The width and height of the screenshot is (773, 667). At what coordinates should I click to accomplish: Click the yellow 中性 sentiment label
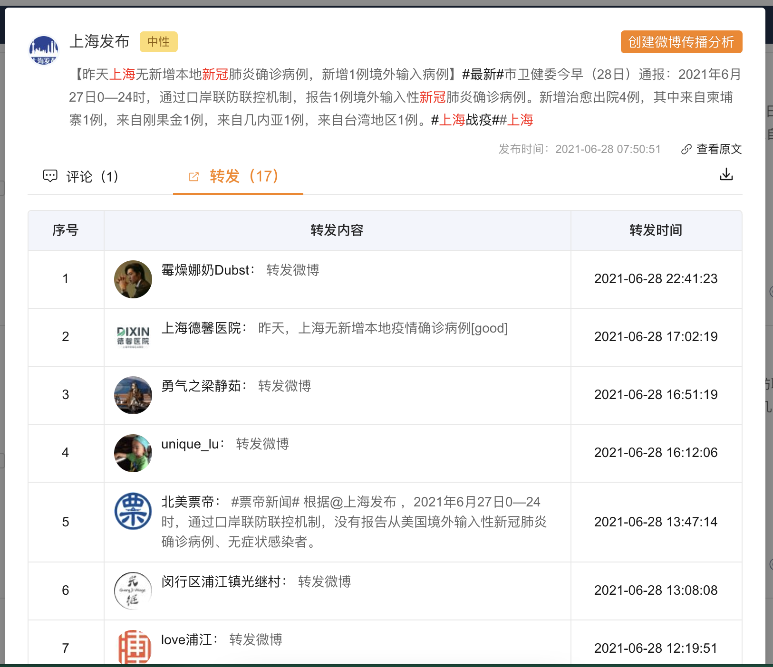click(159, 42)
